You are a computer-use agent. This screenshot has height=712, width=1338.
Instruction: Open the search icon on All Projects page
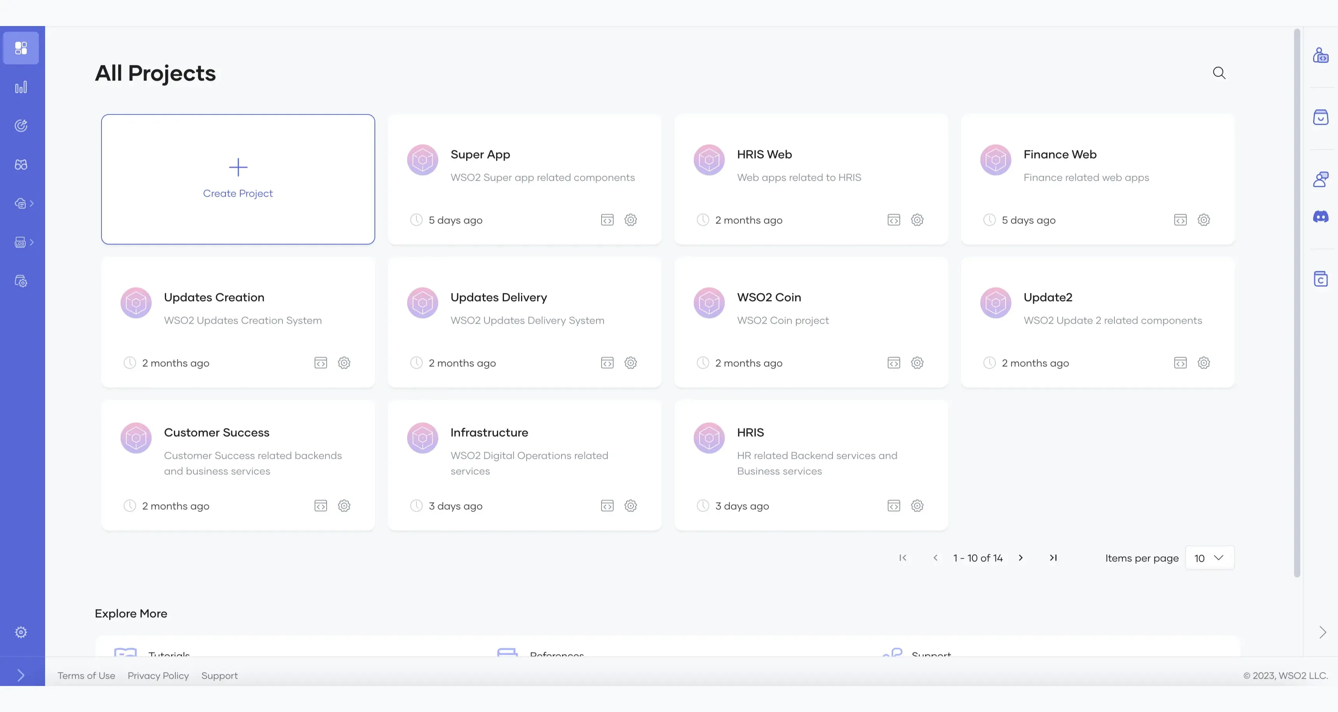[1219, 73]
